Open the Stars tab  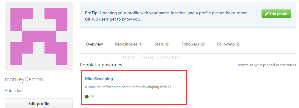pyautogui.click(x=162, y=44)
